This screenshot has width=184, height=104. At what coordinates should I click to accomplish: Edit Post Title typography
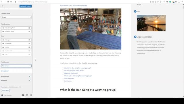(x=30, y=80)
